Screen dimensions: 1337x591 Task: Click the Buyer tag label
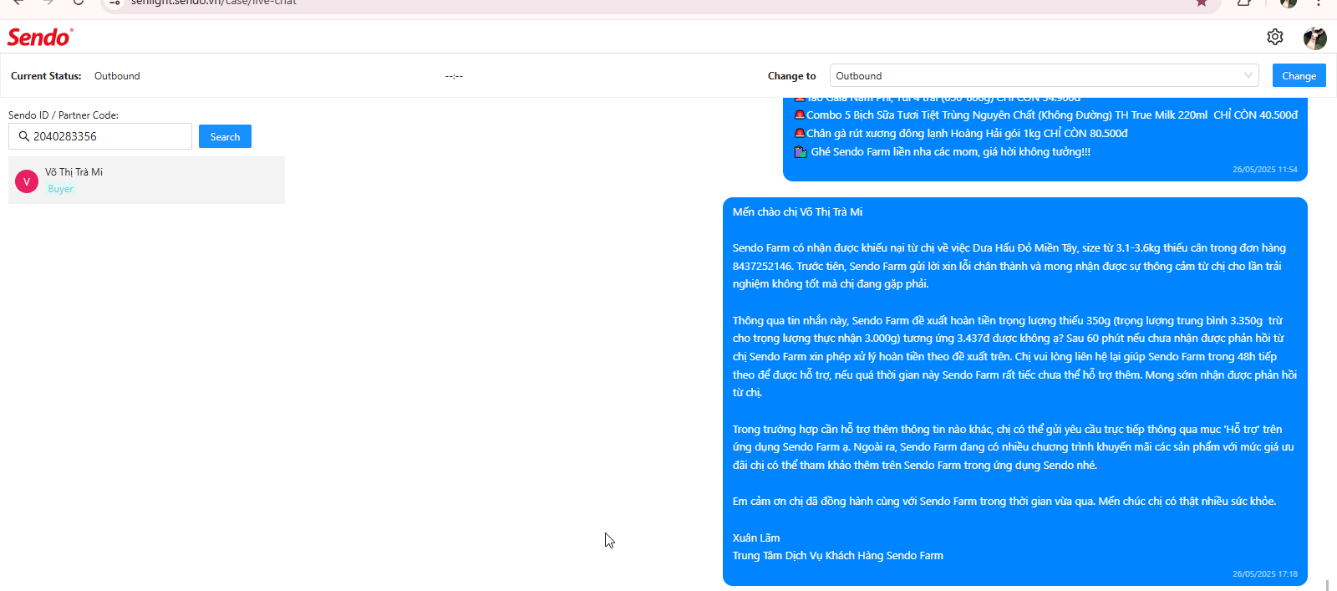pyautogui.click(x=60, y=189)
